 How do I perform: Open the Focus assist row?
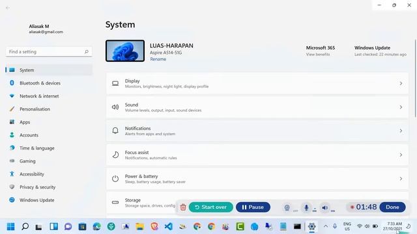click(257, 155)
